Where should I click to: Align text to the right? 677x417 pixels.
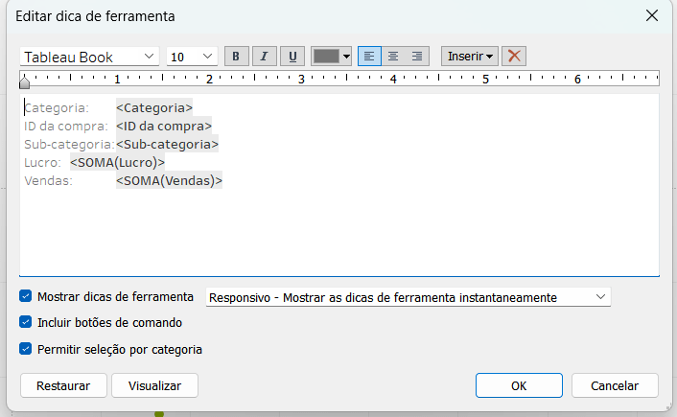point(417,57)
